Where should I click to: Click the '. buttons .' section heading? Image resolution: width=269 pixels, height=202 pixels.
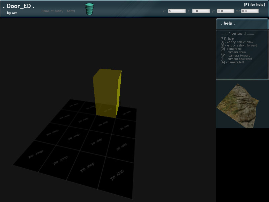coord(237,34)
